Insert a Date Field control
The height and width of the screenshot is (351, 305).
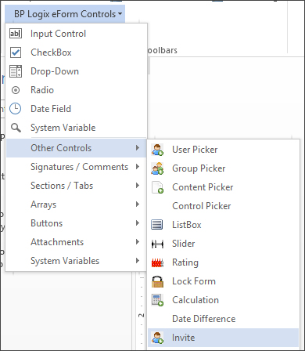pos(76,109)
